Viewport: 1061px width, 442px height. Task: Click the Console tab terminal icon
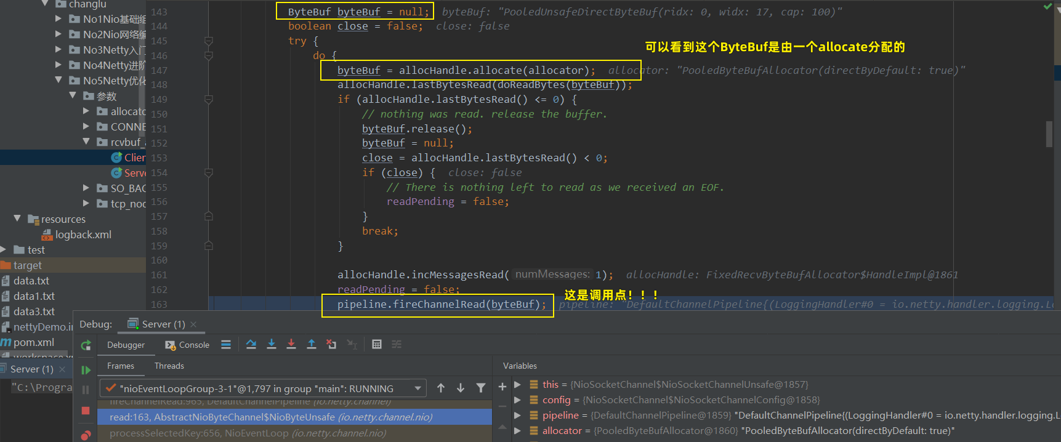(171, 345)
